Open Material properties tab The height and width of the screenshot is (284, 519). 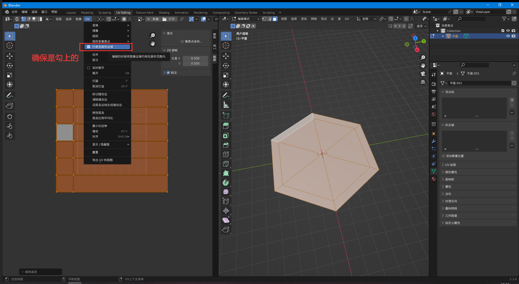click(434, 179)
